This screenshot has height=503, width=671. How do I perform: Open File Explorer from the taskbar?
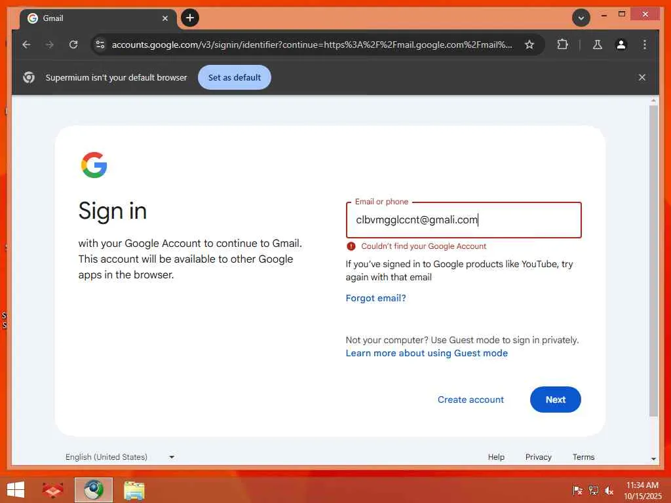[134, 490]
